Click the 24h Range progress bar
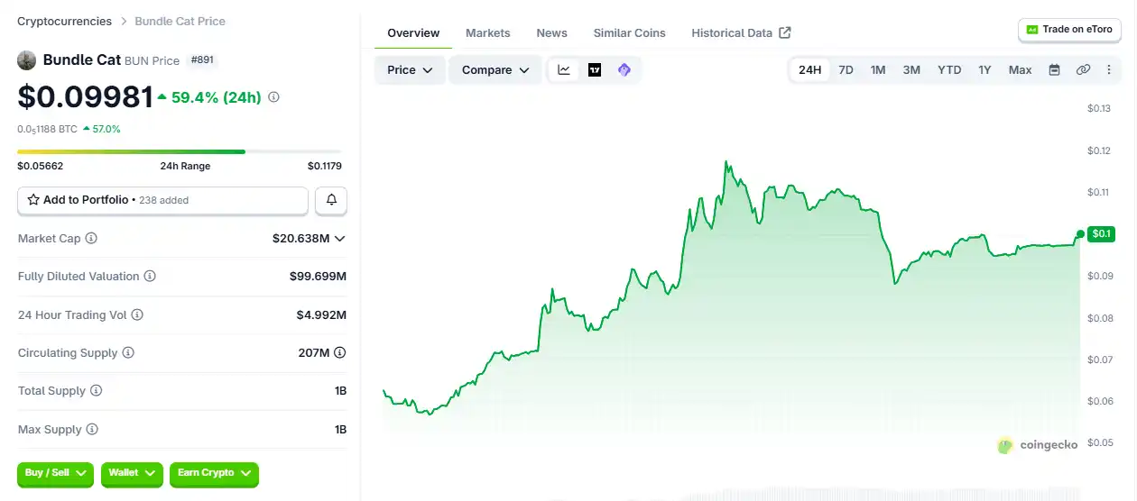This screenshot has height=501, width=1137. (180, 151)
